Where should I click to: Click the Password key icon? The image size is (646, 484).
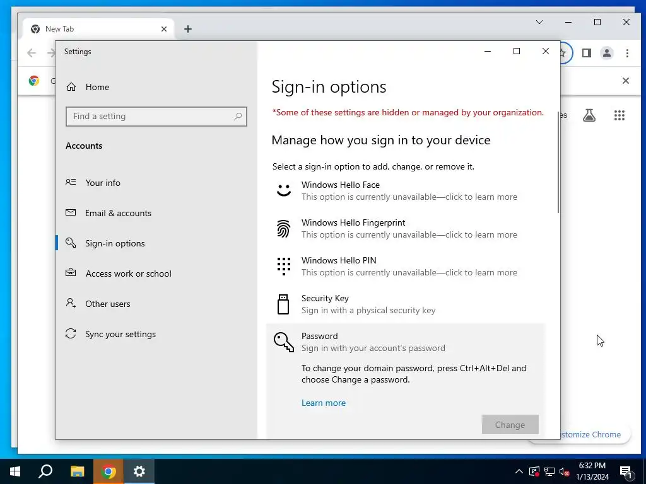284,342
